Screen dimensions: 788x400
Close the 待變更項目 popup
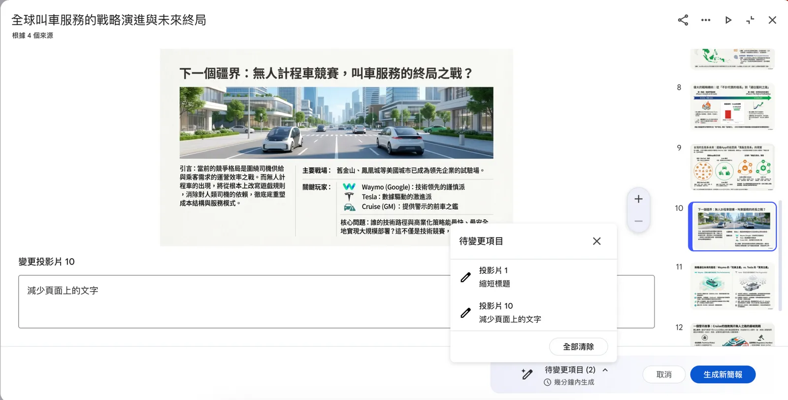pos(596,241)
